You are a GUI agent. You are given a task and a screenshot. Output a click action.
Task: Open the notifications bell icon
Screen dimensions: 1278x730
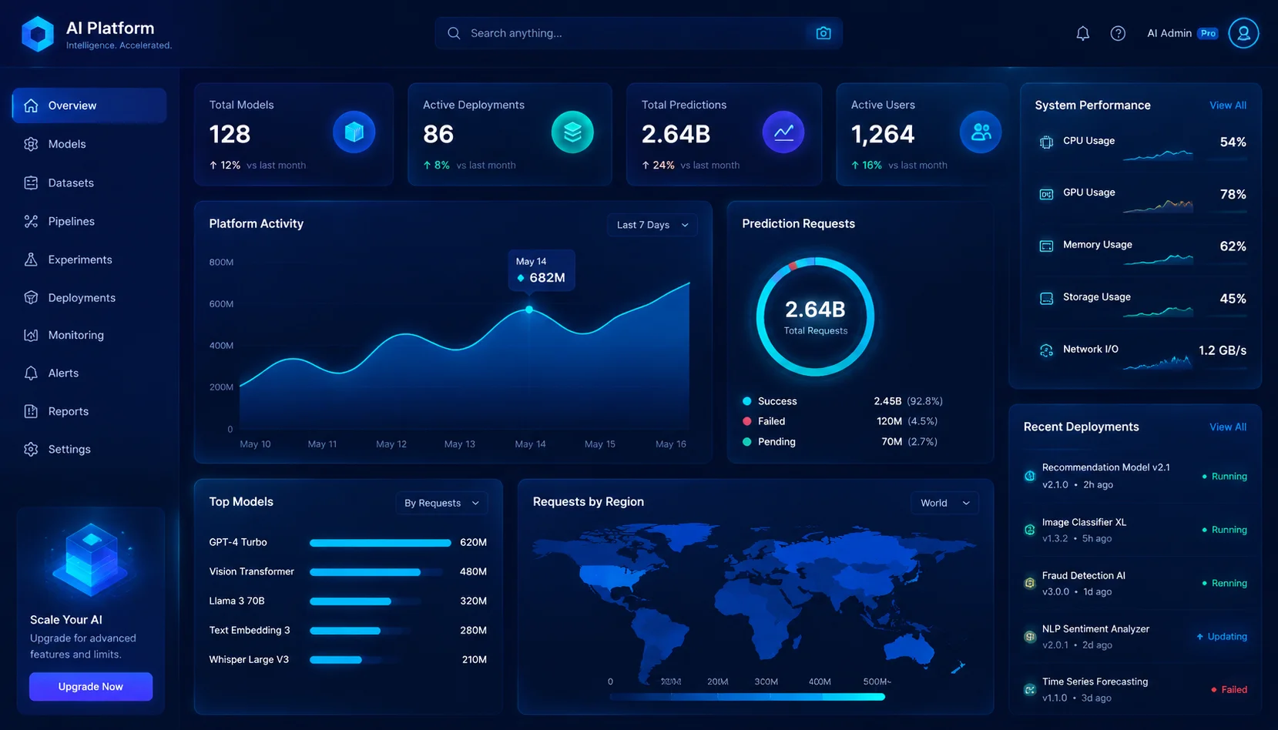click(x=1082, y=33)
